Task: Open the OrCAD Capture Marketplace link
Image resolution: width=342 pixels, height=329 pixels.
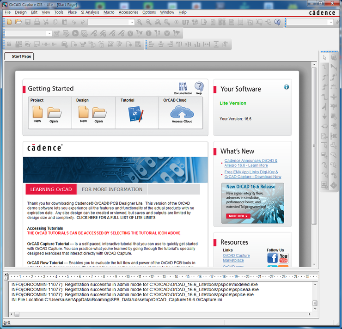Action: tap(236, 258)
